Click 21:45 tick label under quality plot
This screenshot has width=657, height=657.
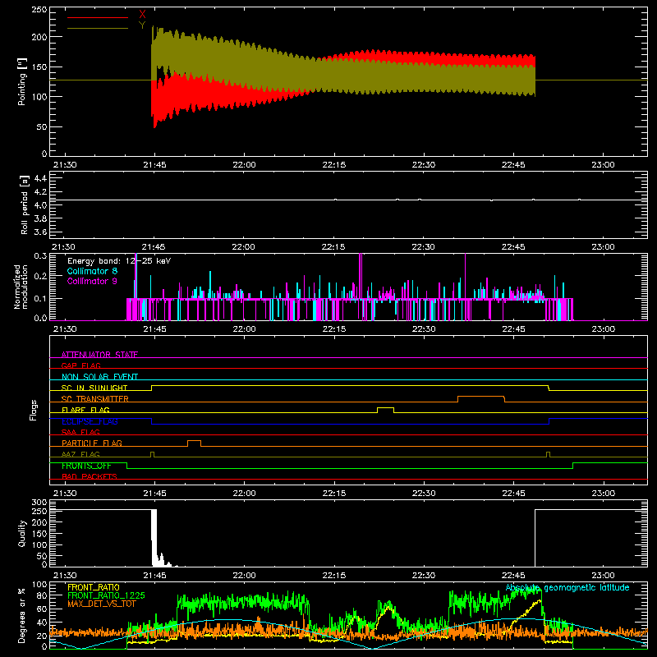154,576
